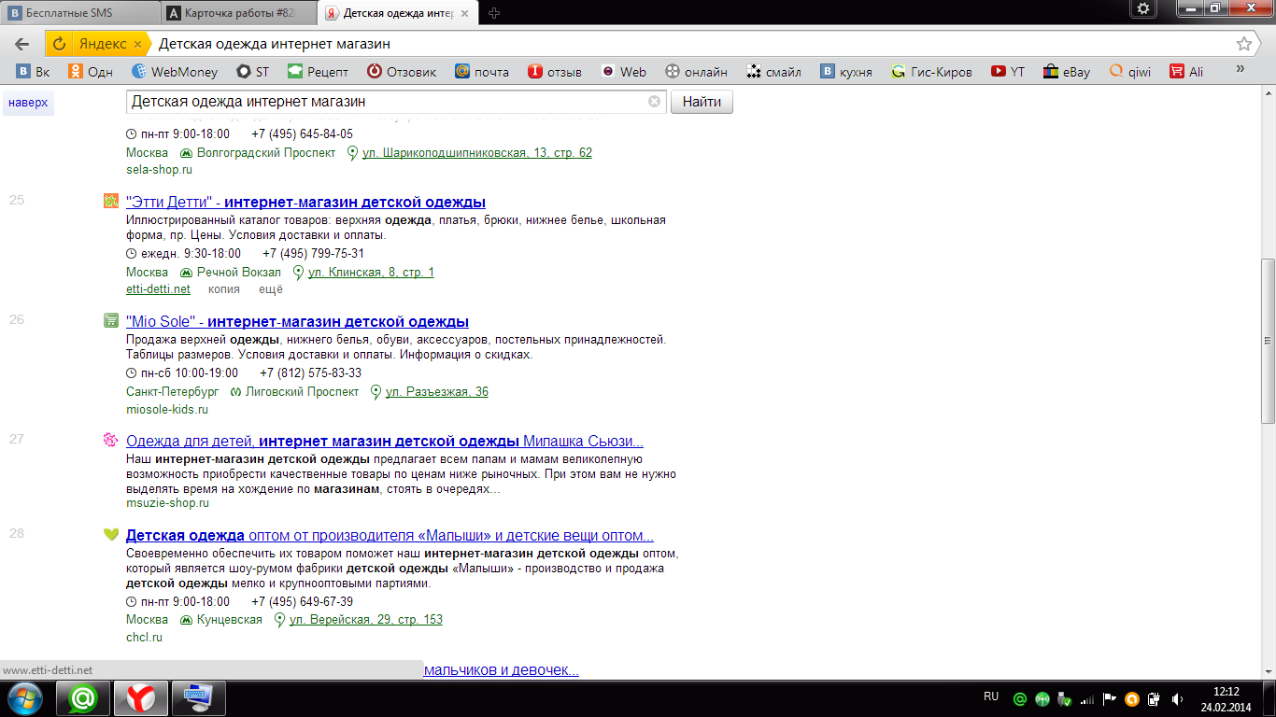Click the reload icon in address bar
Screen dimensions: 1276x717
click(59, 44)
